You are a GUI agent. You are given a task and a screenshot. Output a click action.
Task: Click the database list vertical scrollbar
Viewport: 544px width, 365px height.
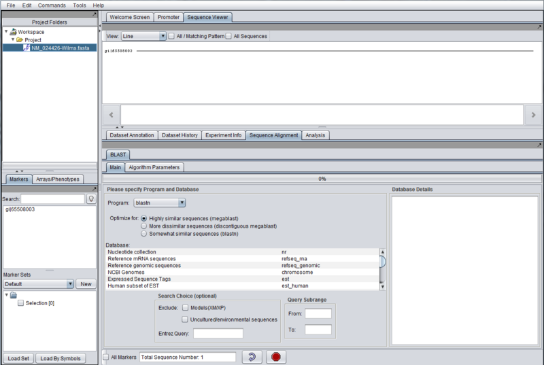[x=382, y=262]
